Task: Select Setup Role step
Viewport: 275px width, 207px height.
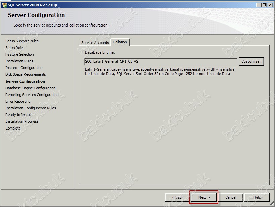Action: pos(14,48)
